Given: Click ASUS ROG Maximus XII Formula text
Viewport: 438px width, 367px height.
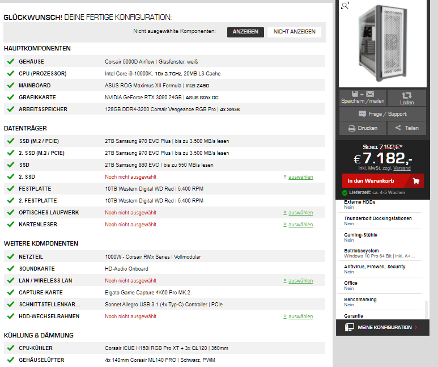Looking at the screenshot, I should [x=157, y=86].
